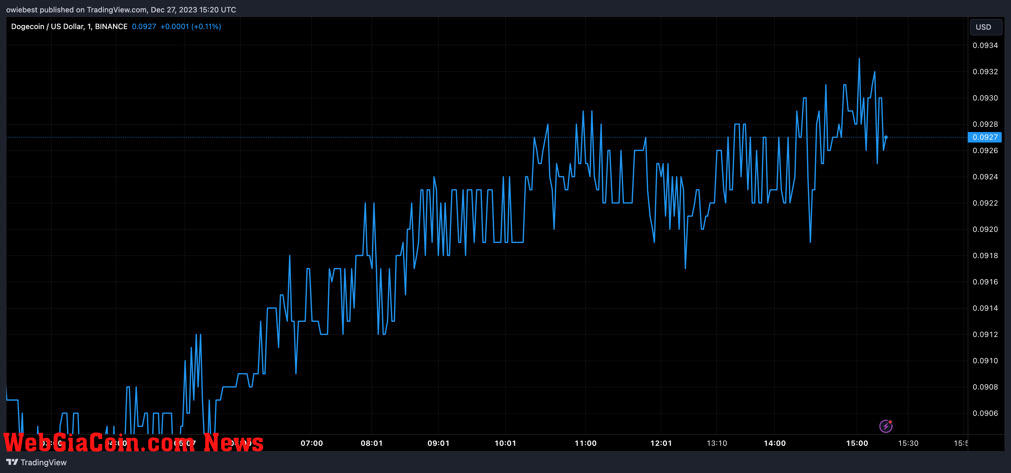Click the 15:30 time axis label

908,443
